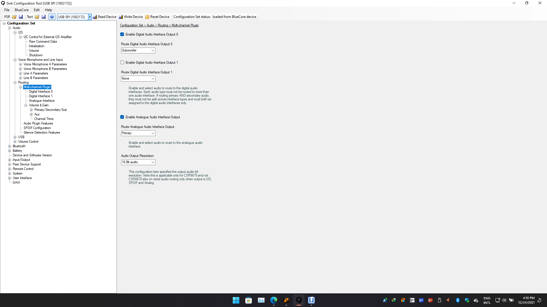Open Windows Start menu
The image size is (547, 307).
coord(236,300)
